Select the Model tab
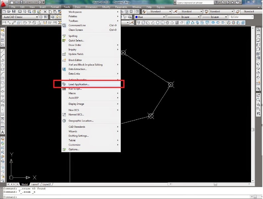Image resolution: width=263 pixels, height=199 pixels. (x=25, y=184)
